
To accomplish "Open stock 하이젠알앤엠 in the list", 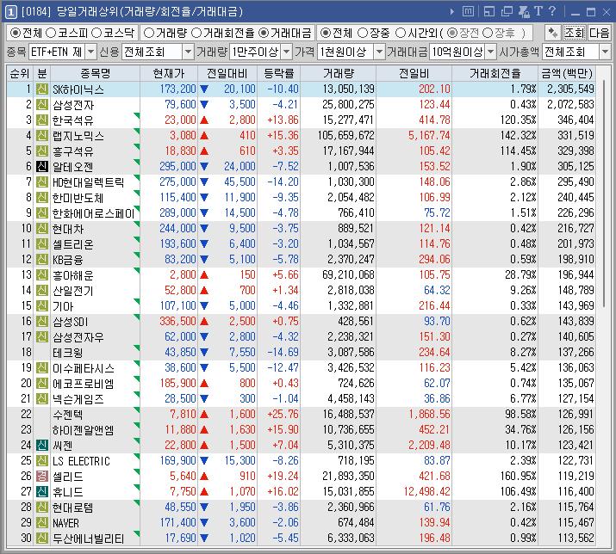I will pos(83,429).
